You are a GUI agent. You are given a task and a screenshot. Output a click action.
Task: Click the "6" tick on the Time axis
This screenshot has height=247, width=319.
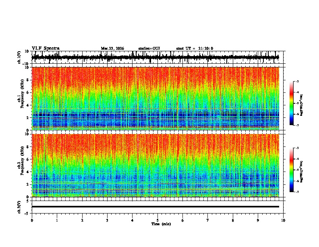pyautogui.click(x=183, y=220)
